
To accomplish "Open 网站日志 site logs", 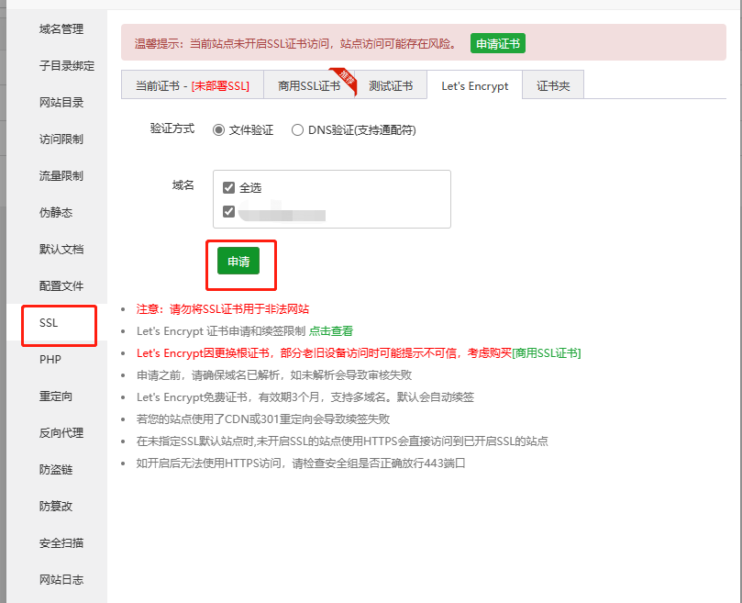I will pos(61,580).
